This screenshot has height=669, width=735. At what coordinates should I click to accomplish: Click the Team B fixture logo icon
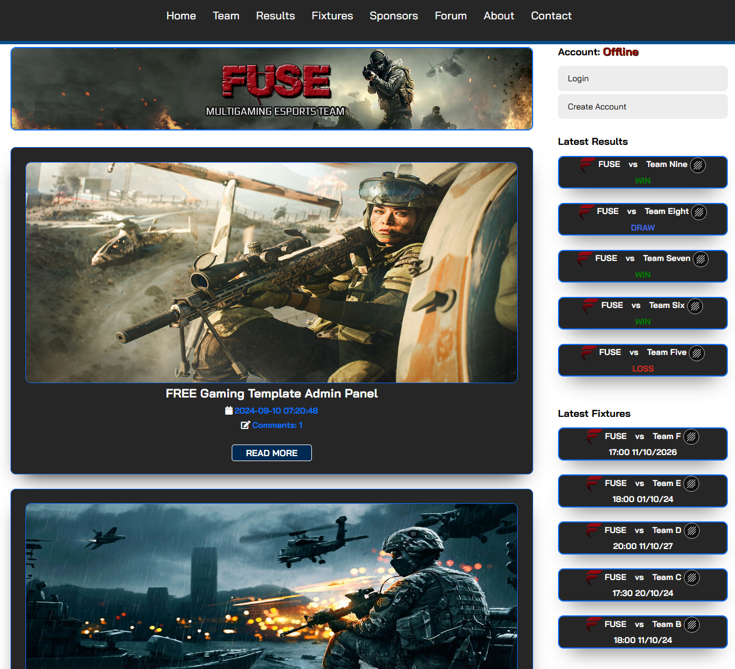click(691, 625)
